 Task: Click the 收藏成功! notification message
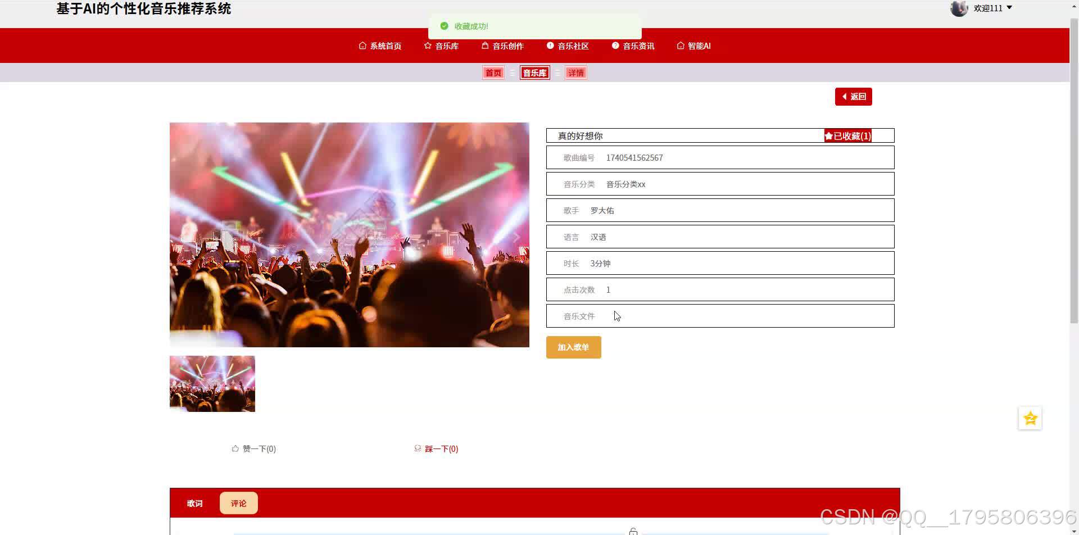click(x=534, y=26)
